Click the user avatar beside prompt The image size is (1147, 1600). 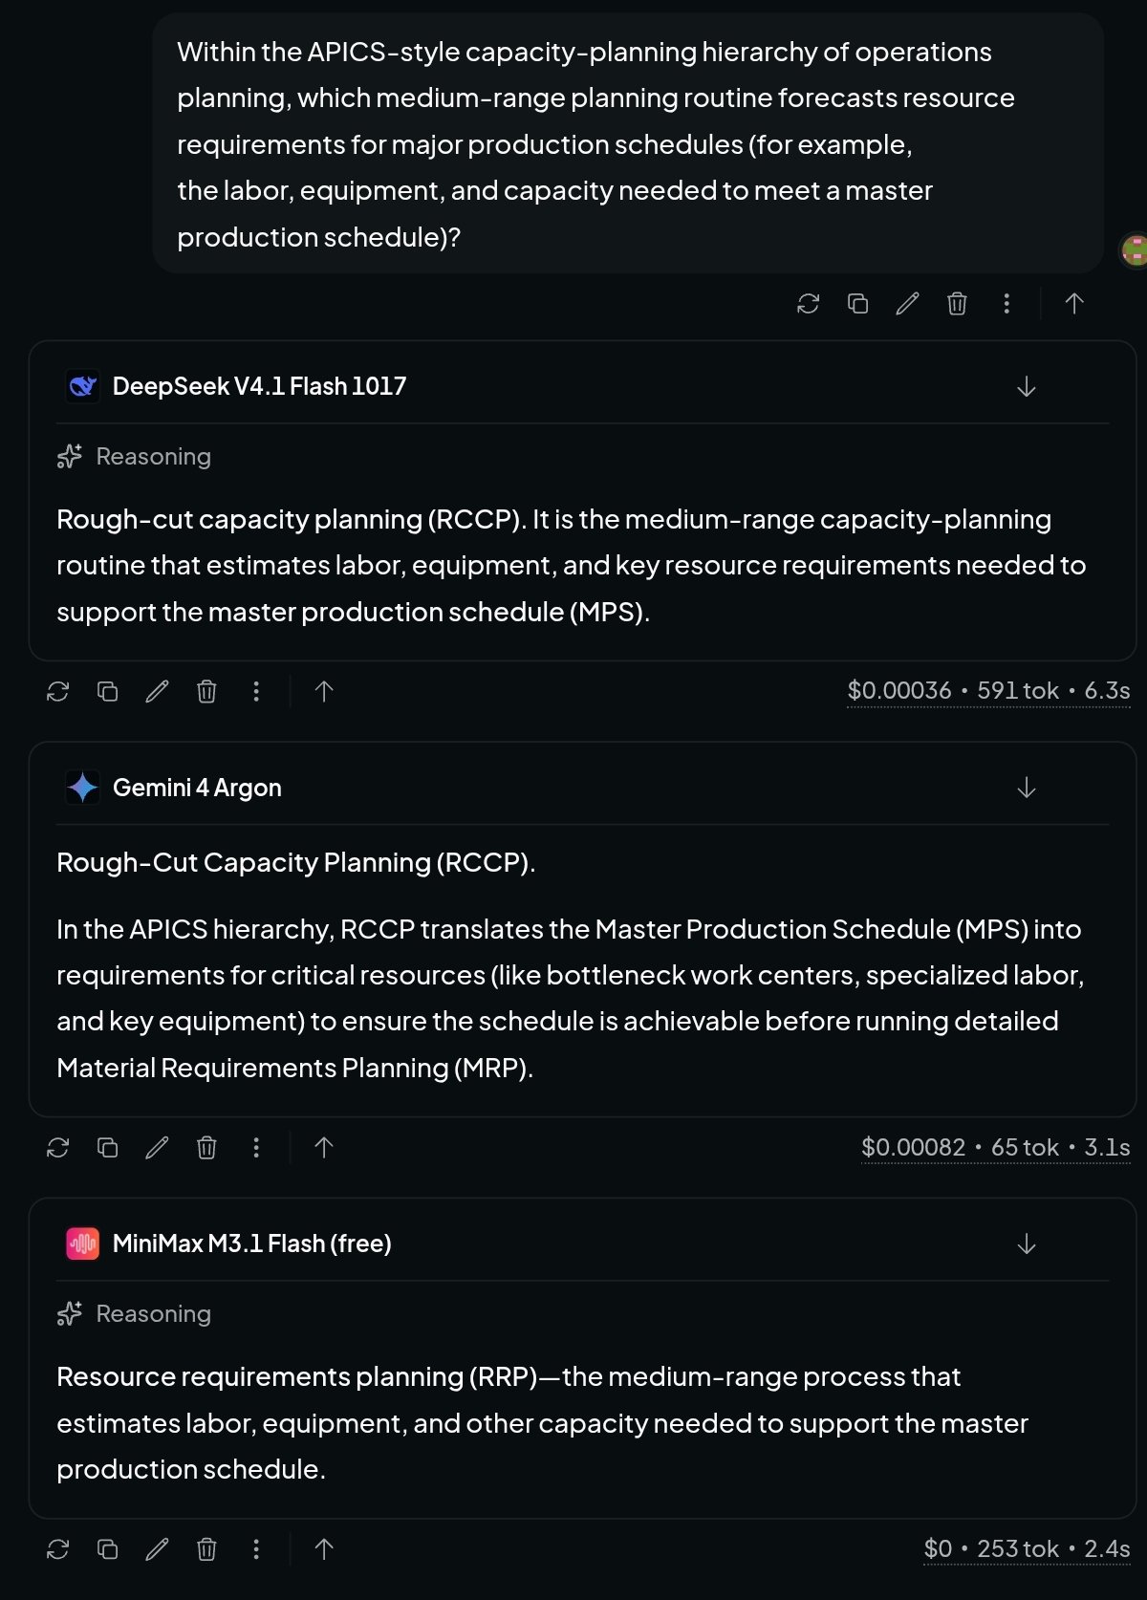(x=1134, y=250)
